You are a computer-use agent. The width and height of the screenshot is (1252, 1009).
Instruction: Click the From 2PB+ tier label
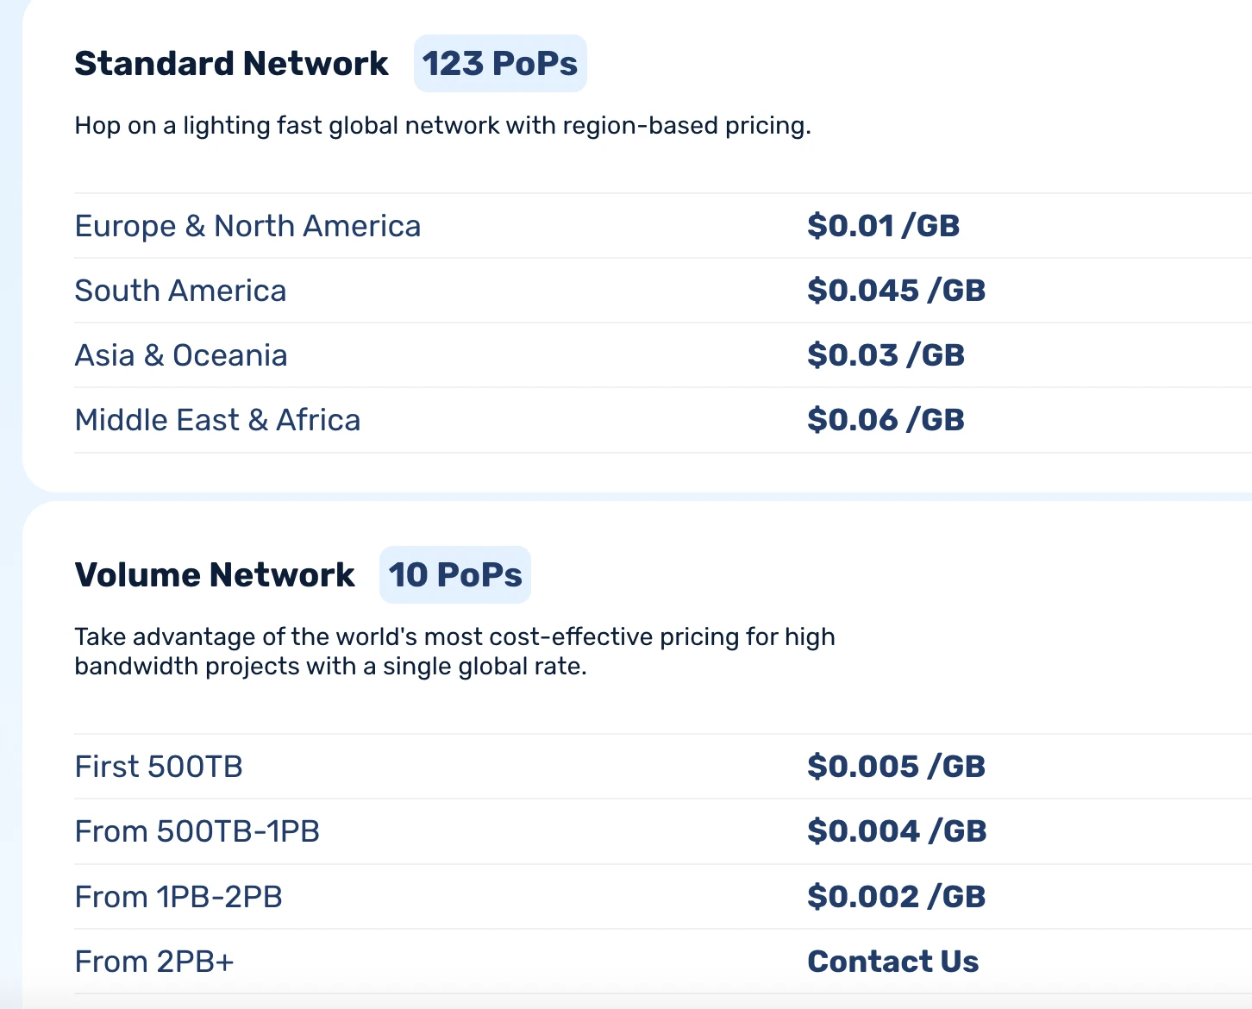pos(154,962)
